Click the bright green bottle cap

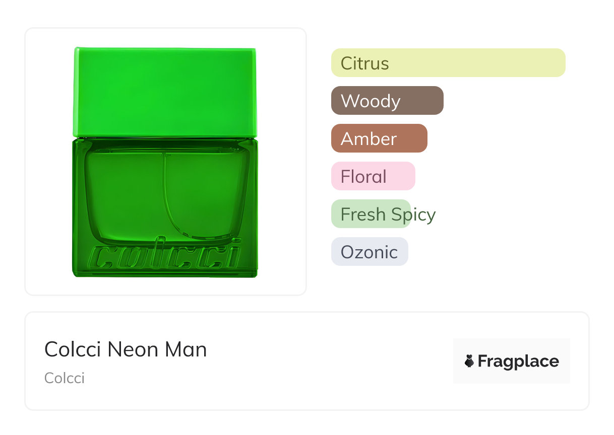click(165, 92)
